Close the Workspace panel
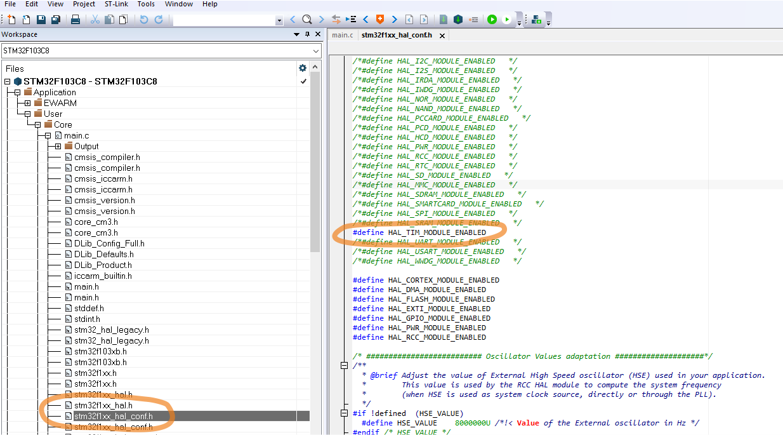This screenshot has width=783, height=435. click(318, 34)
